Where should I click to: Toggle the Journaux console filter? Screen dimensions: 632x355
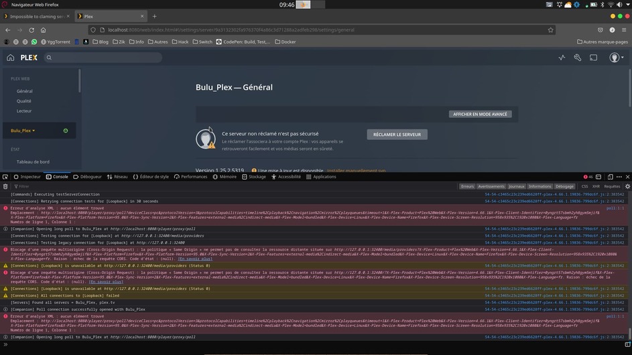[x=516, y=186]
